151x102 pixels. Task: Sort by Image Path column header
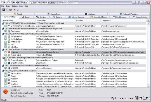pos(124,21)
